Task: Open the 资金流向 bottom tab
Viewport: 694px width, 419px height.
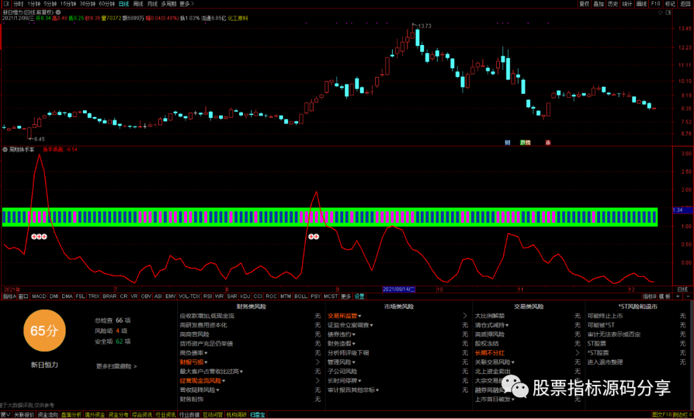Action: pyautogui.click(x=48, y=415)
